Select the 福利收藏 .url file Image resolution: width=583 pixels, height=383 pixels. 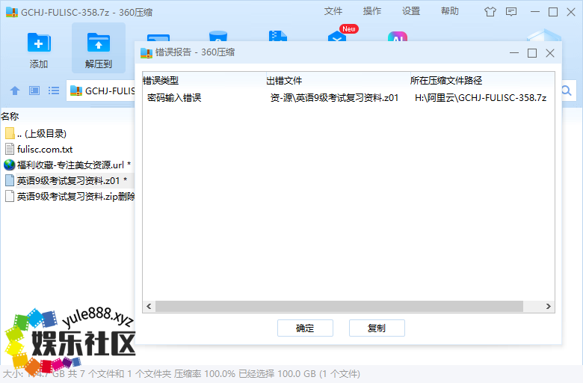pyautogui.click(x=67, y=165)
